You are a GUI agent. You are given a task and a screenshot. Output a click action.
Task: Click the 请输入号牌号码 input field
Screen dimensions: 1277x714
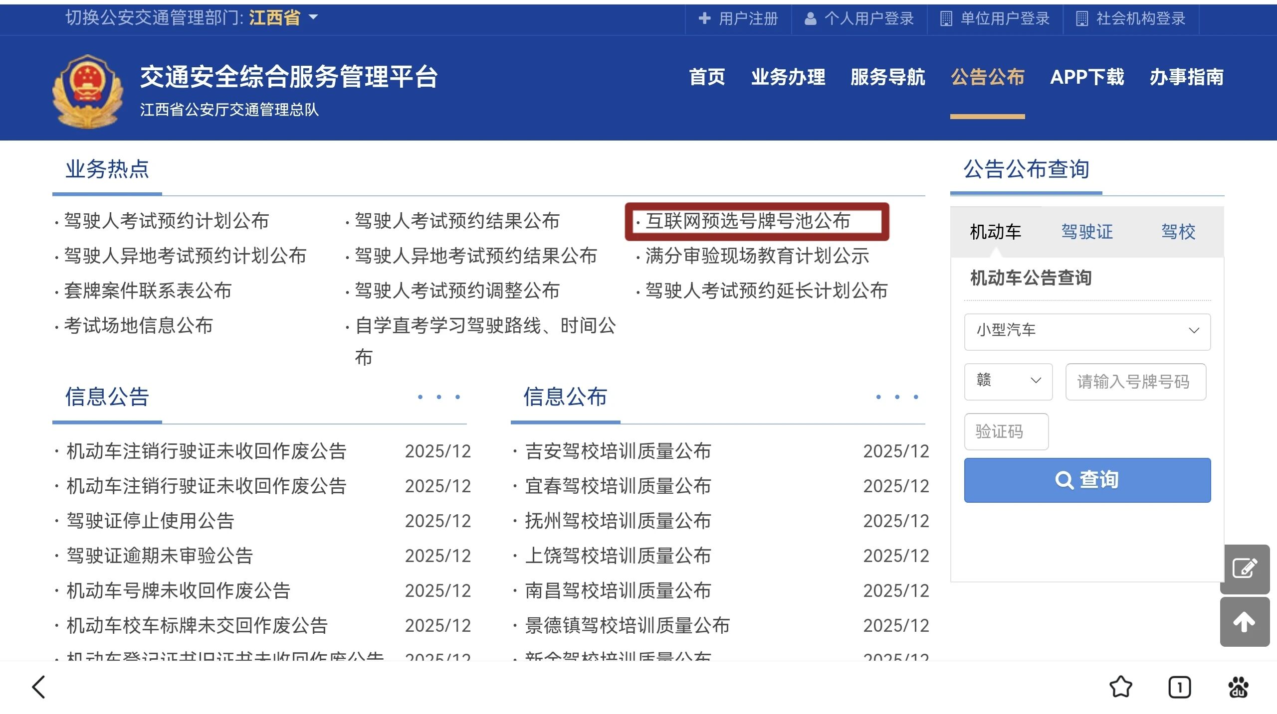(1135, 382)
